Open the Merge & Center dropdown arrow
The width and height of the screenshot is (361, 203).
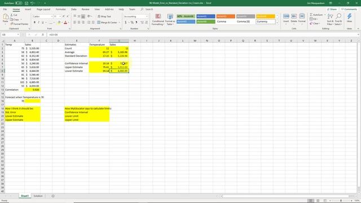click(119, 23)
